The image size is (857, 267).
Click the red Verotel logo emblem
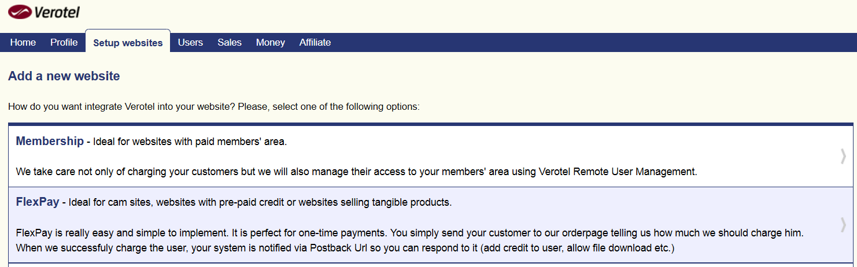tap(20, 12)
